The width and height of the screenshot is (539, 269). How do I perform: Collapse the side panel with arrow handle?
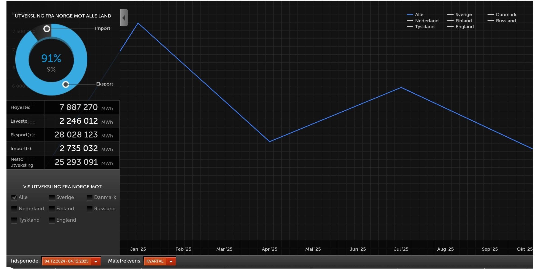point(124,18)
